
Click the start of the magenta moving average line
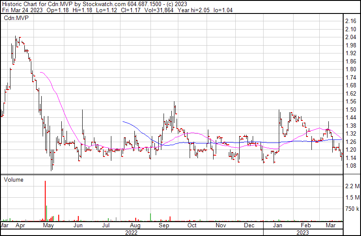(40, 73)
